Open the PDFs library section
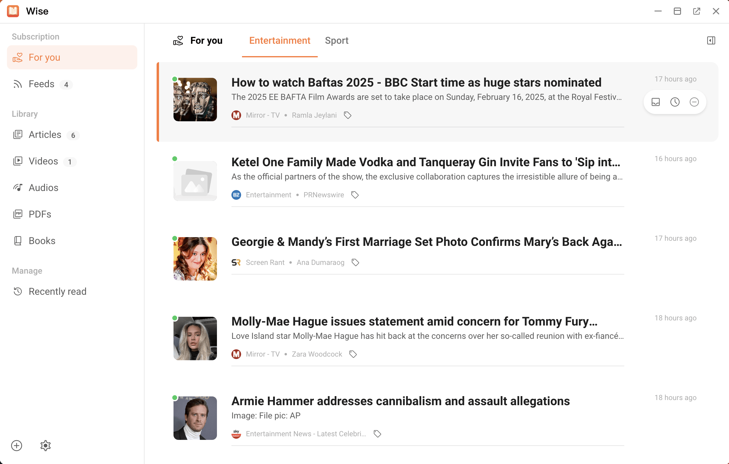Image resolution: width=729 pixels, height=464 pixels. (x=40, y=214)
